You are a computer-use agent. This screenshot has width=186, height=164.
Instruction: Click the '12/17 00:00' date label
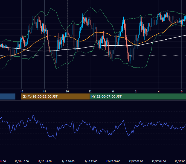113,162
